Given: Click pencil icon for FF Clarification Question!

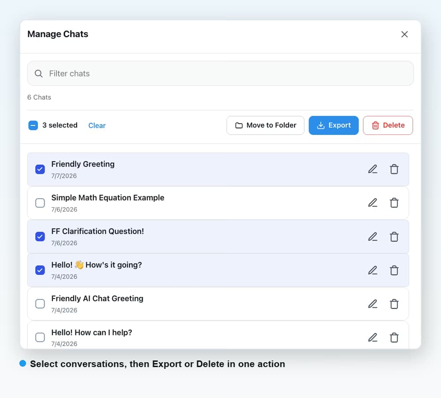Looking at the screenshot, I should point(373,237).
